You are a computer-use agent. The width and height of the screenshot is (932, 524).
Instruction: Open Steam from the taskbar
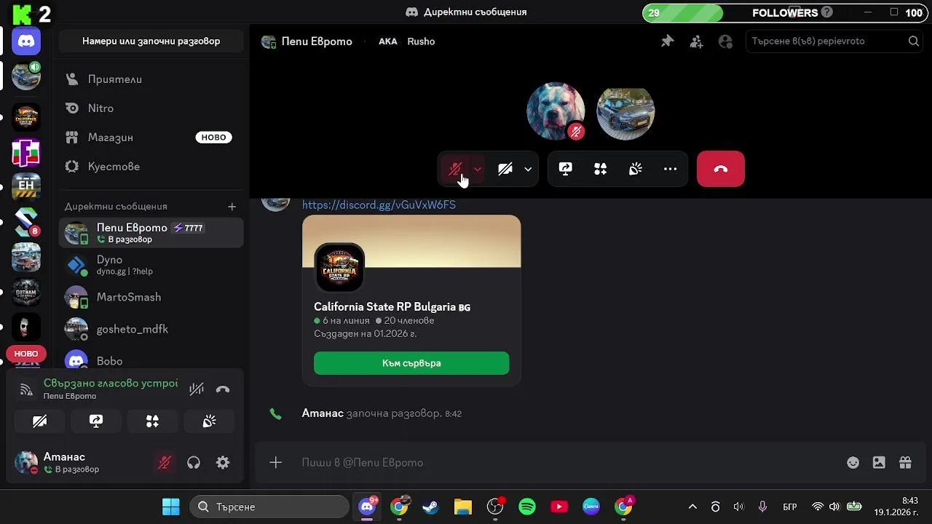click(431, 507)
